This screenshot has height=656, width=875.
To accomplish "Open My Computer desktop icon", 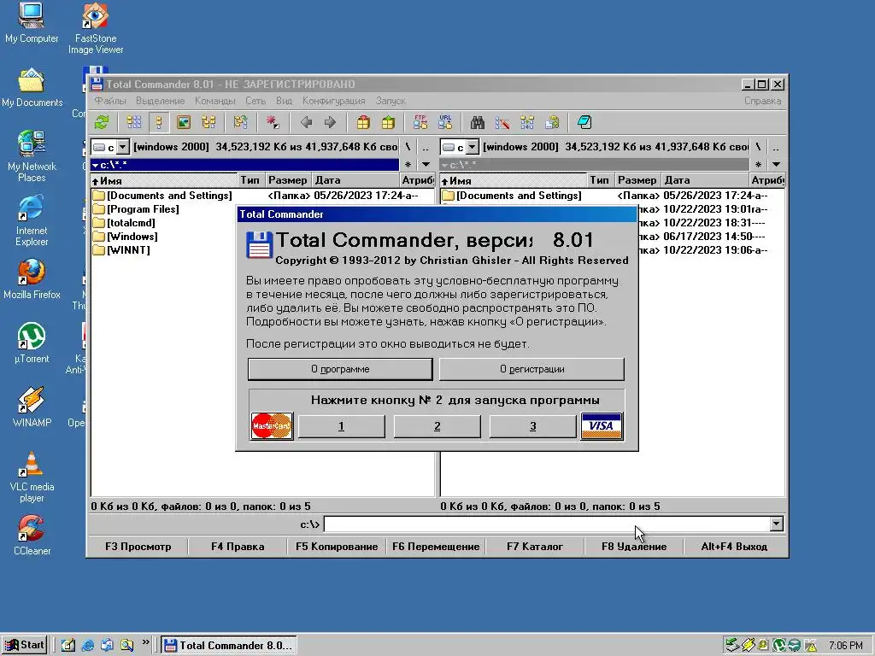I will pos(32,23).
